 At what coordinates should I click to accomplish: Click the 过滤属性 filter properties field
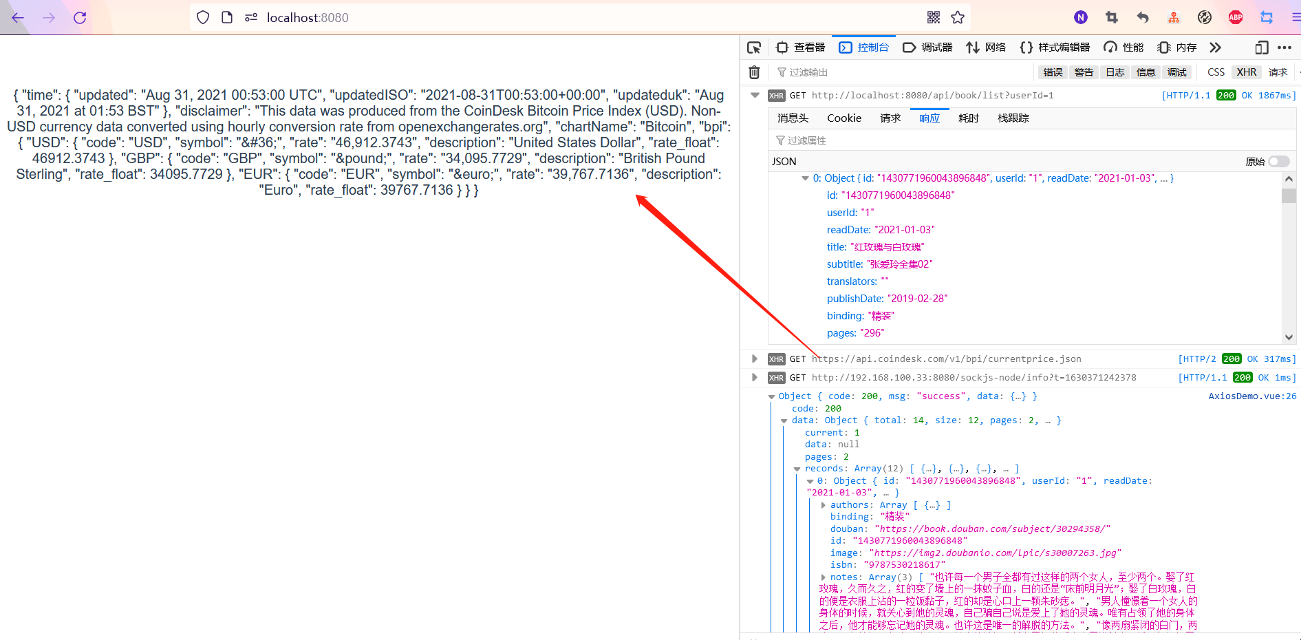pyautogui.click(x=1032, y=140)
